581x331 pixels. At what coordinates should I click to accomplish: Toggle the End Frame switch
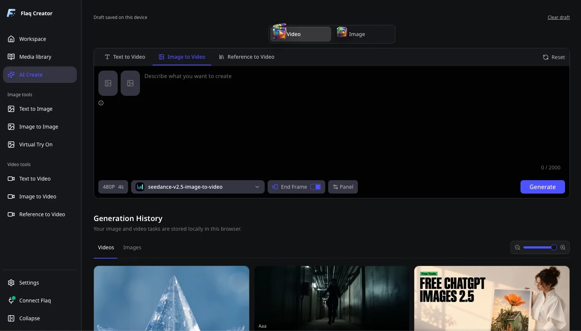316,187
